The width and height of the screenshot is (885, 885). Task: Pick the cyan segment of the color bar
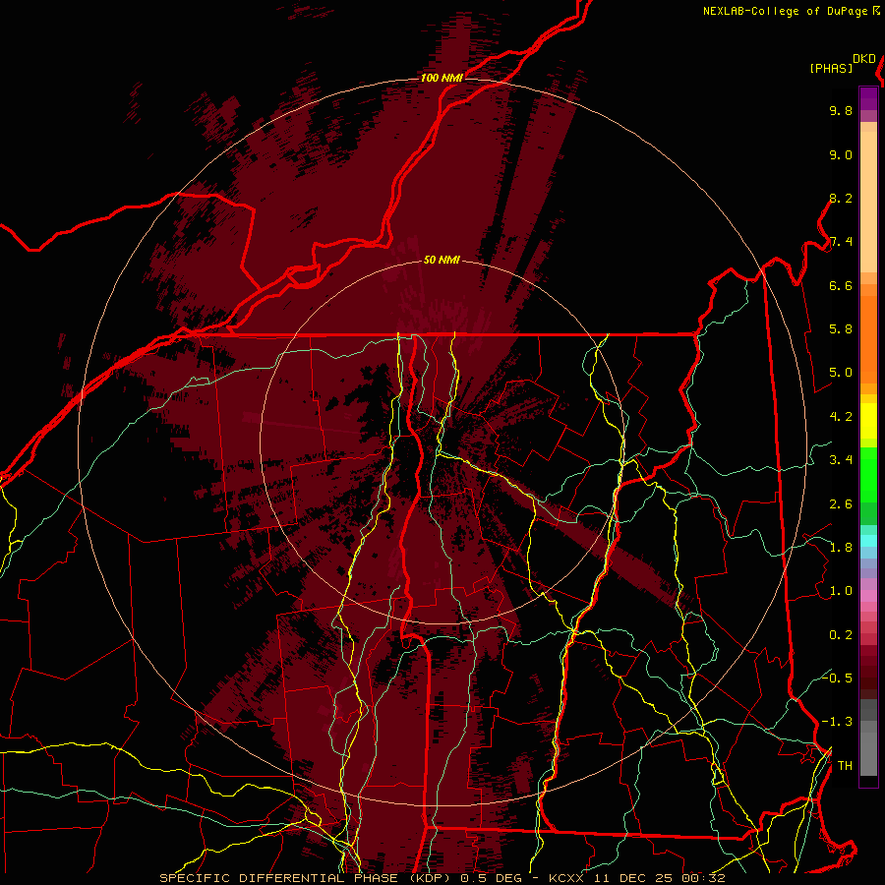click(x=868, y=541)
